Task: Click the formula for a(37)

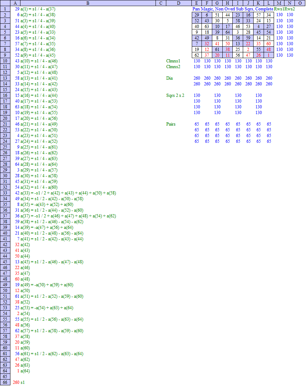Action: [x=68, y=216]
